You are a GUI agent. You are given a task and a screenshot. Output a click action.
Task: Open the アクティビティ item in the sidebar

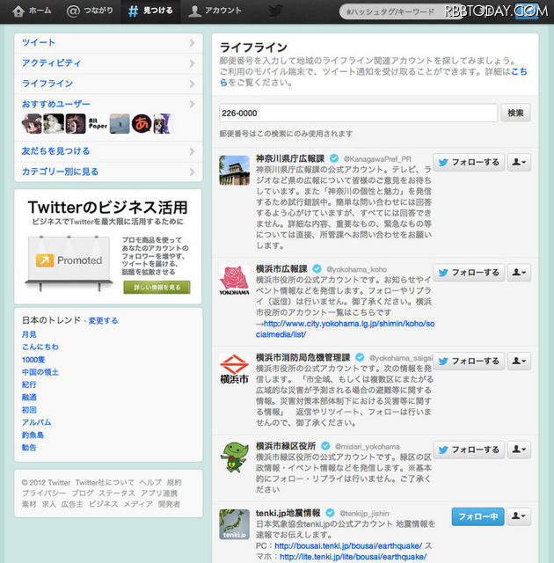(108, 63)
